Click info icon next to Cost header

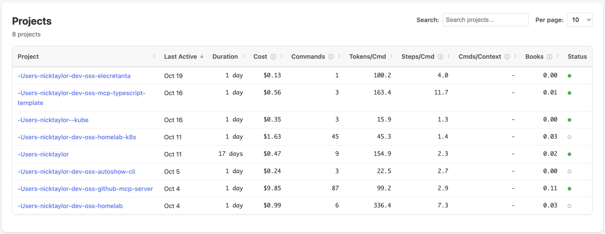point(273,57)
